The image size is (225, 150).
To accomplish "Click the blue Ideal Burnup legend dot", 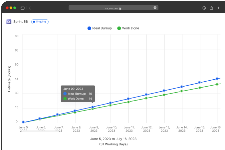I will click(x=89, y=28).
